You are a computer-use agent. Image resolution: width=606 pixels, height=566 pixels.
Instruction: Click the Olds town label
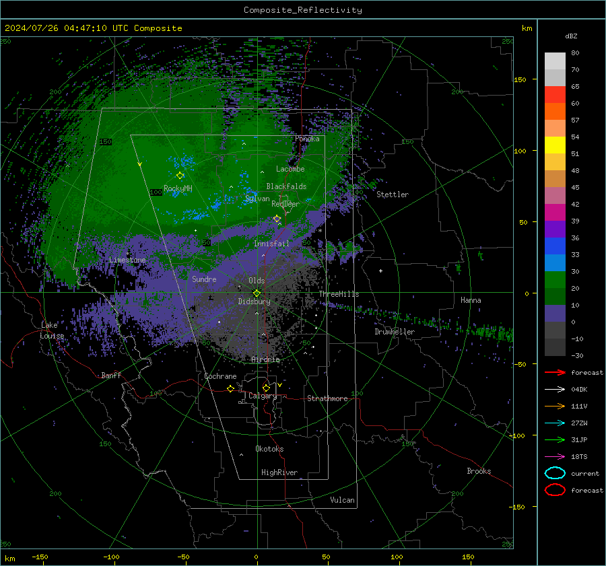click(x=257, y=281)
